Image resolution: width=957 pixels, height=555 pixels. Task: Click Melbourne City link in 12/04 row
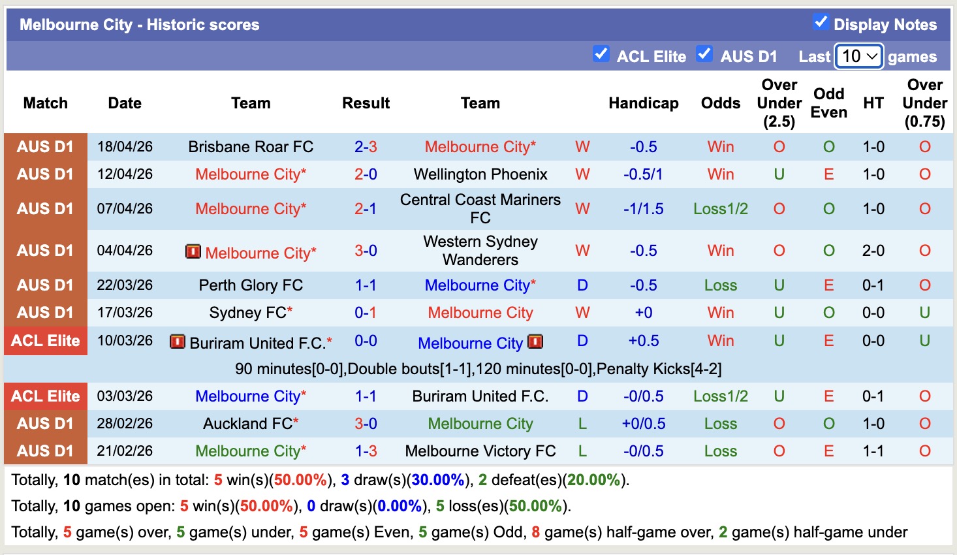pyautogui.click(x=251, y=174)
